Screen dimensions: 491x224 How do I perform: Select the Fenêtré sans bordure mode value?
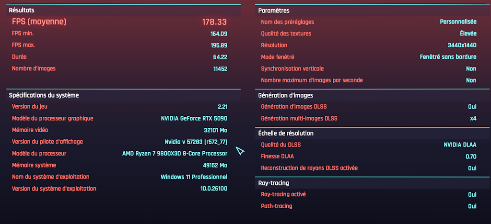tap(448, 56)
